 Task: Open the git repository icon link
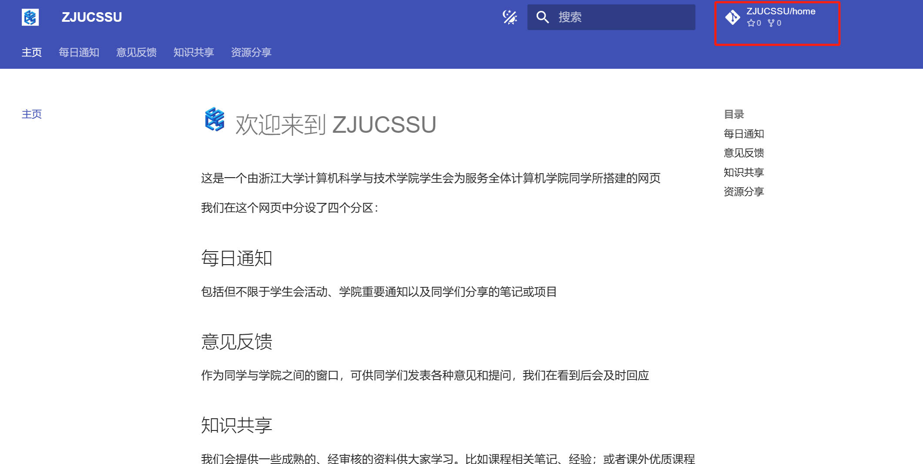point(732,17)
